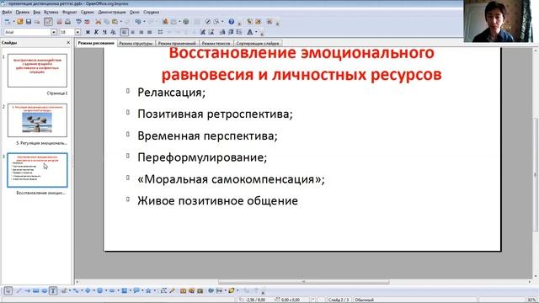Image resolution: width=539 pixels, height=303 pixels.
Task: Open Help with the blue question icon
Action: 232,22
